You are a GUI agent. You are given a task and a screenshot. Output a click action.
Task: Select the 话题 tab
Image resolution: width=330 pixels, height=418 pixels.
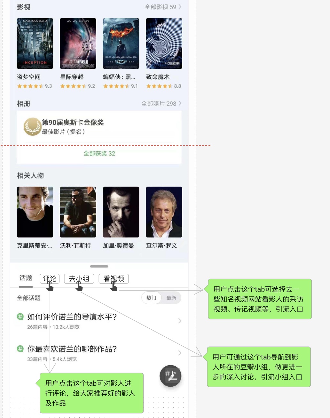tap(26, 278)
